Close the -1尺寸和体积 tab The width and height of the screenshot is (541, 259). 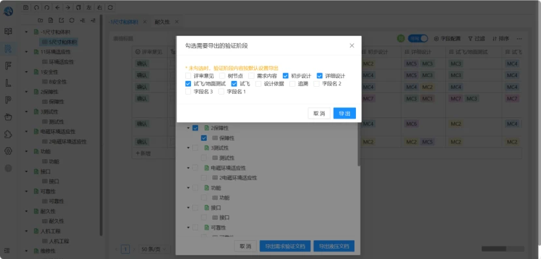tap(145, 22)
